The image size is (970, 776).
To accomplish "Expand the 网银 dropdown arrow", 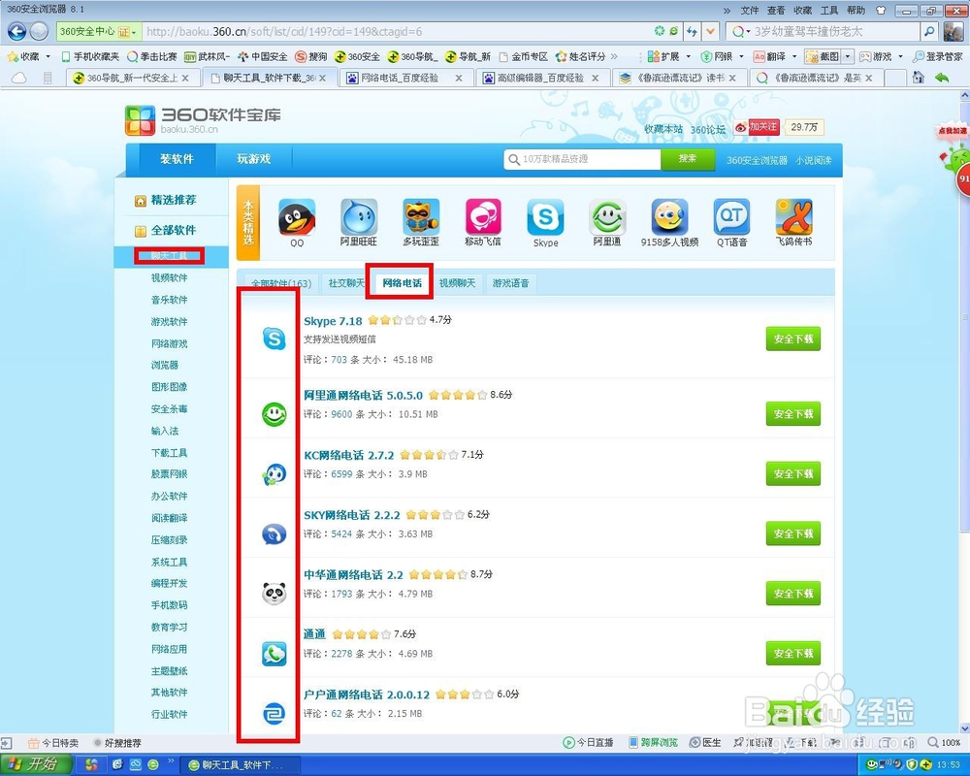I will pyautogui.click(x=741, y=56).
